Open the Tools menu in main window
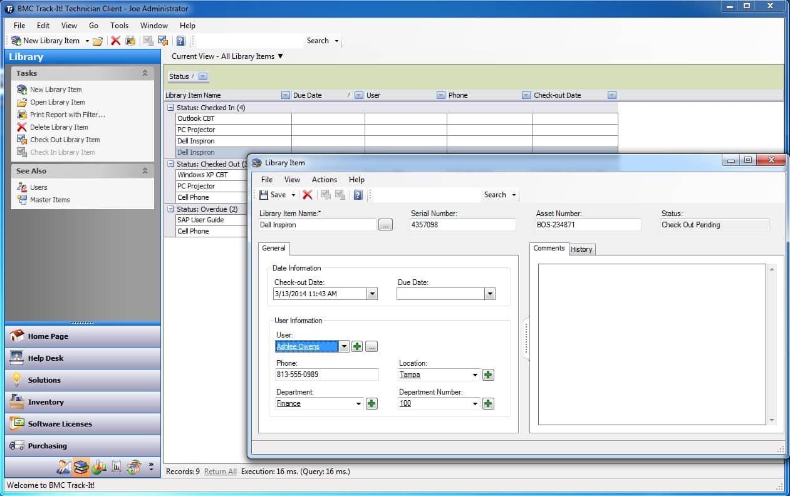Image resolution: width=790 pixels, height=496 pixels. (x=119, y=26)
